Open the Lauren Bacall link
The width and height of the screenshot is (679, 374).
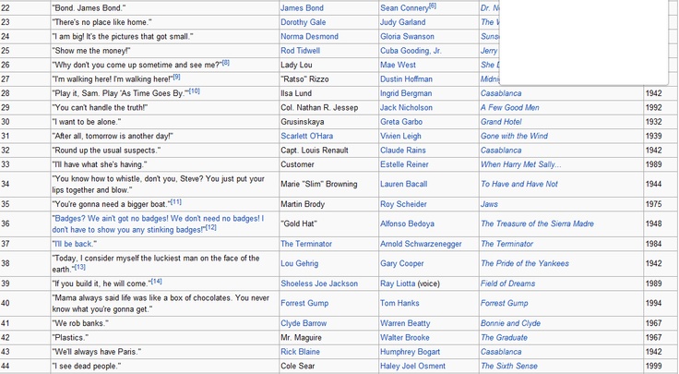(403, 184)
